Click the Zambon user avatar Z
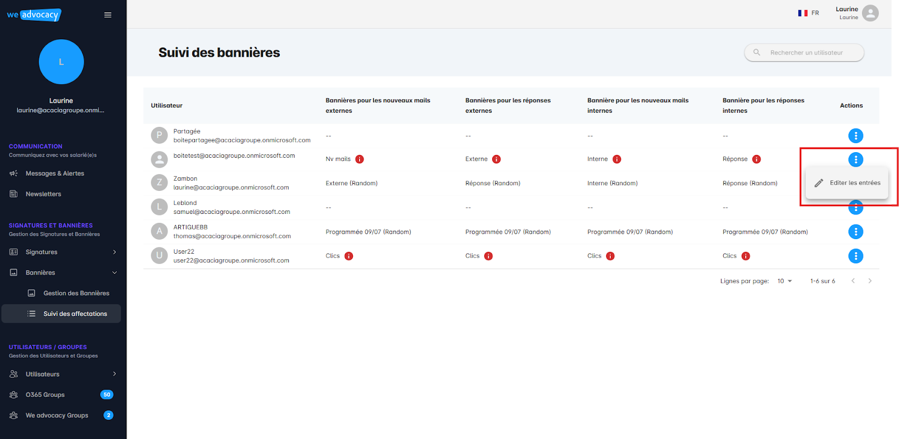The height and width of the screenshot is (439, 899). 160,182
